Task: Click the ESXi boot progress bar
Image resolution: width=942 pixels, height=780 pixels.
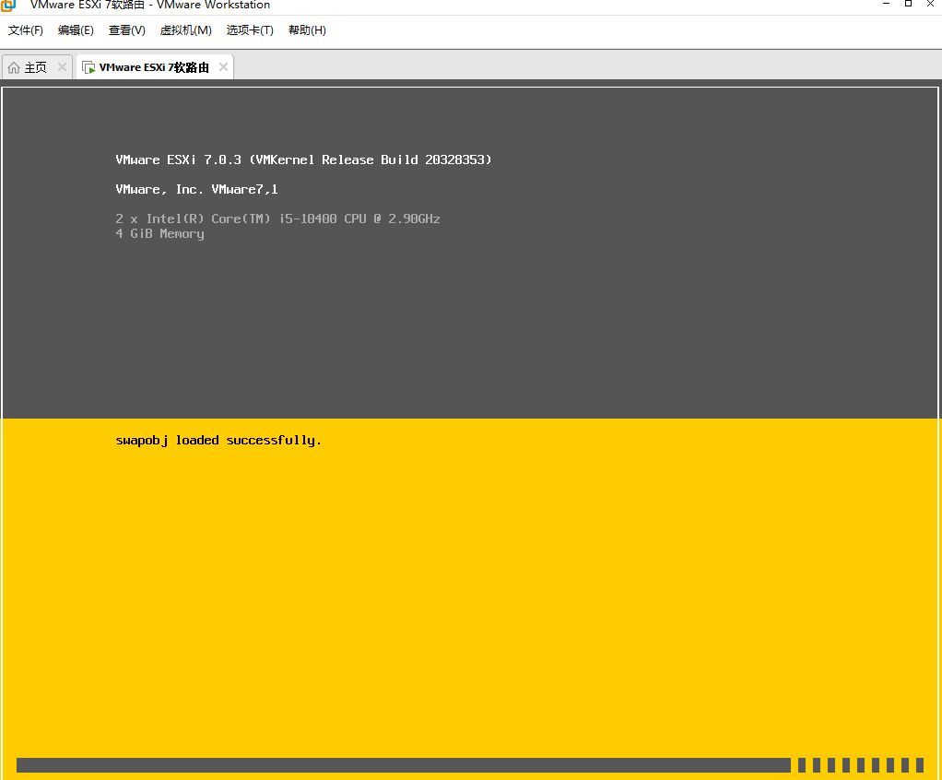Action: point(470,765)
